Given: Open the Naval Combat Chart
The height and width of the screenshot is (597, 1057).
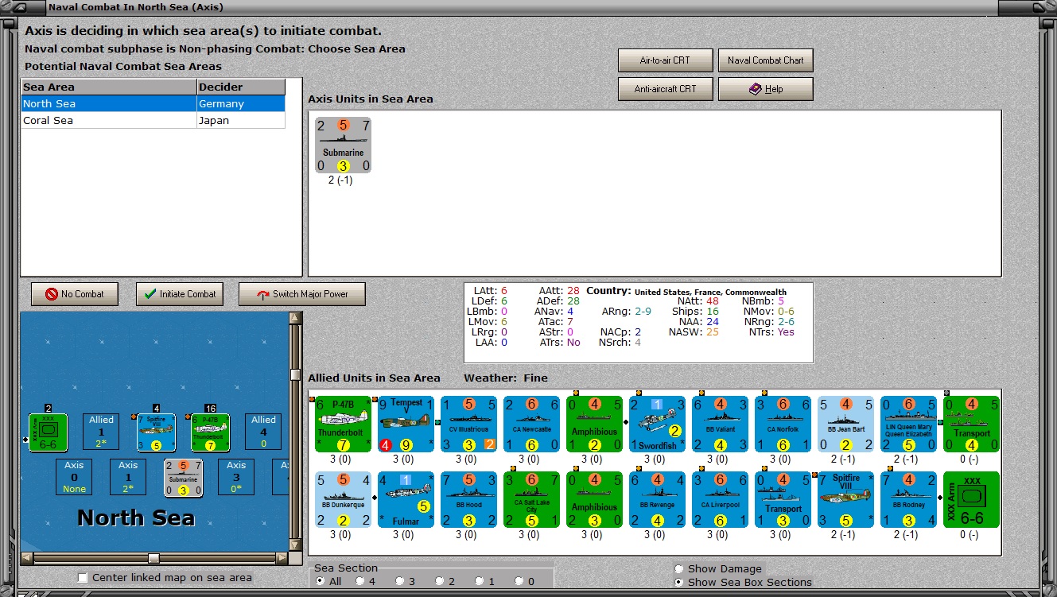Looking at the screenshot, I should tap(765, 60).
